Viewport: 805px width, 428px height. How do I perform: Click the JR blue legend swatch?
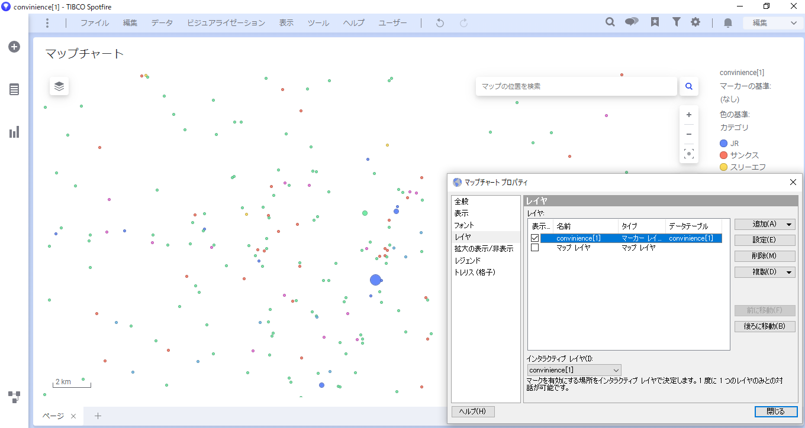(x=723, y=144)
